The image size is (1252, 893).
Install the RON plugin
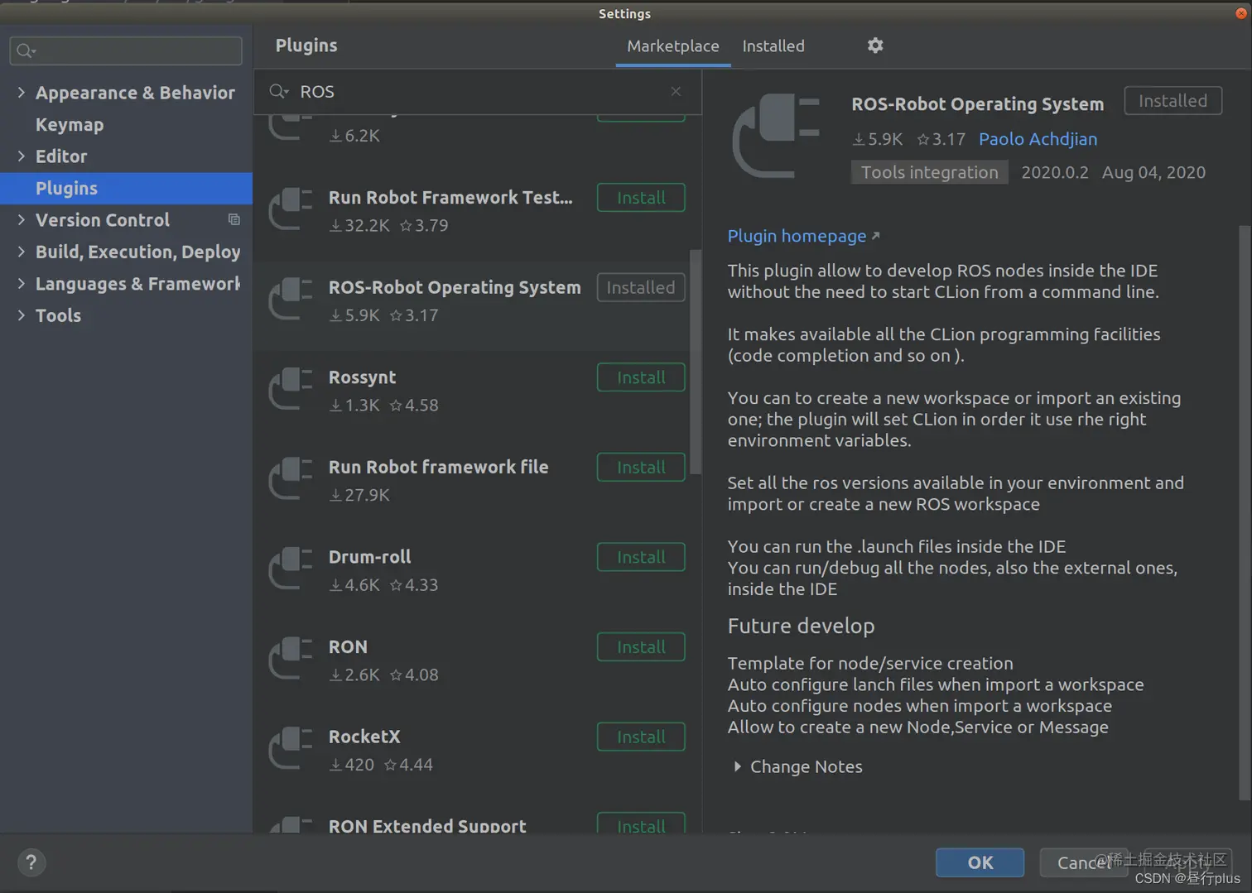click(641, 647)
